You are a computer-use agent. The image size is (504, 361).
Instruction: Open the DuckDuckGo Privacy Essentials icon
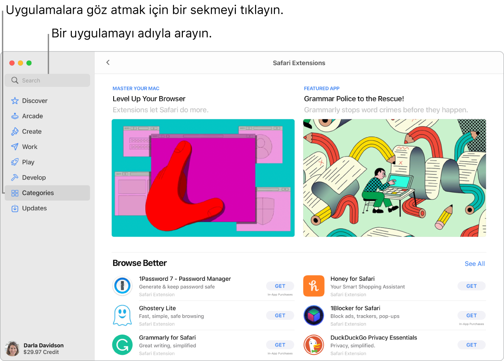point(314,345)
